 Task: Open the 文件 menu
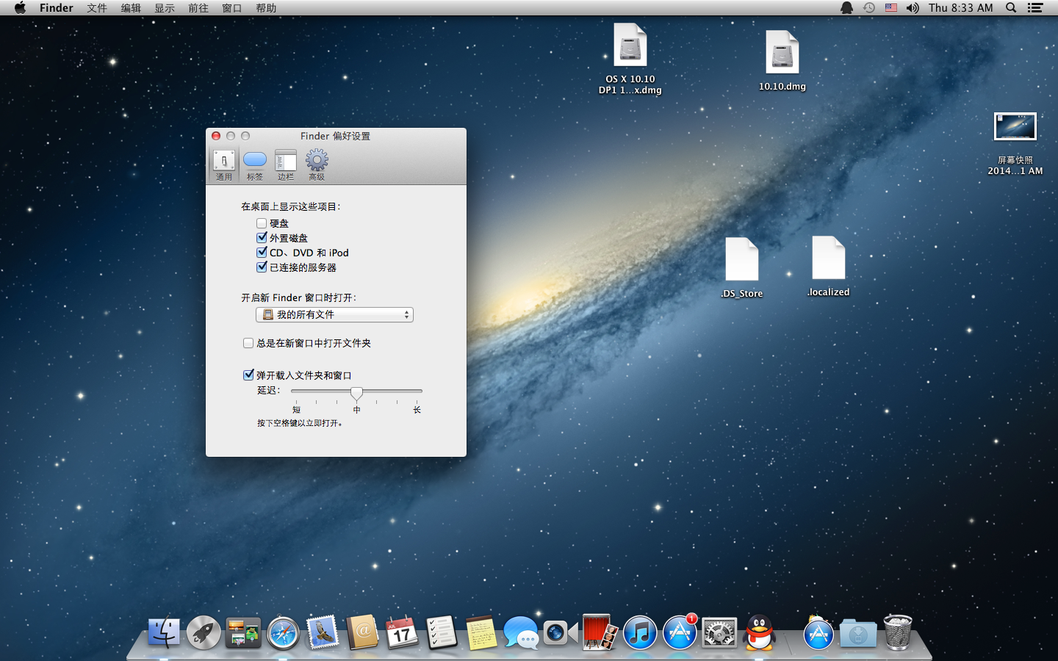[97, 8]
